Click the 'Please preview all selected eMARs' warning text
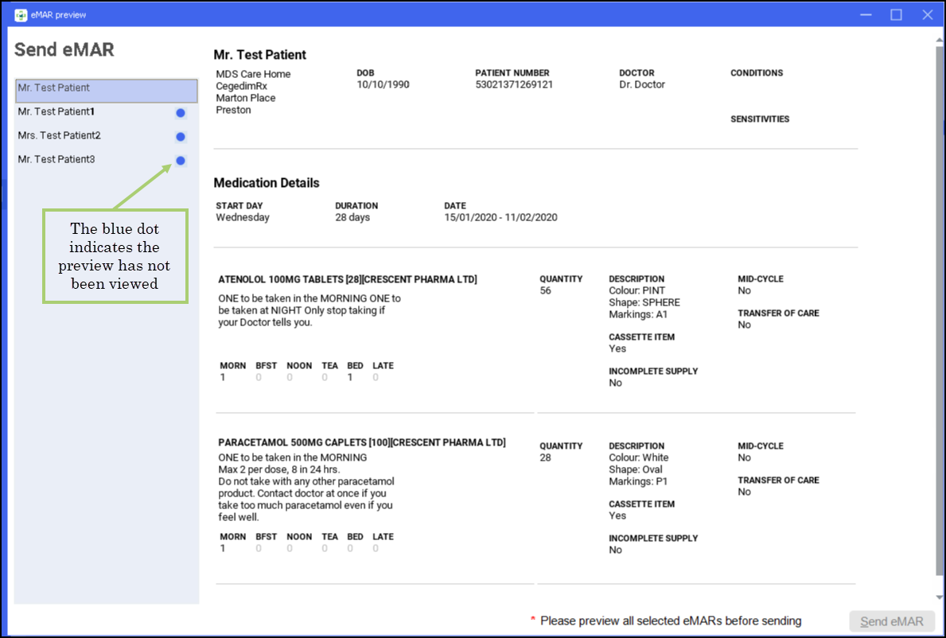This screenshot has width=946, height=638. pos(671,620)
